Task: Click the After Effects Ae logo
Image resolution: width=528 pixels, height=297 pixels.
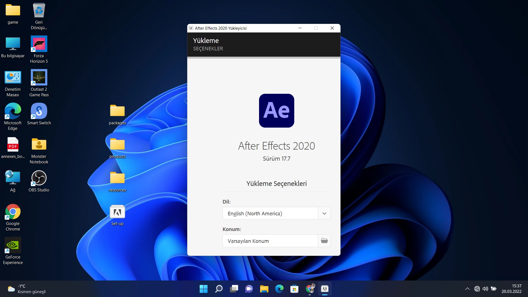Action: 276,111
